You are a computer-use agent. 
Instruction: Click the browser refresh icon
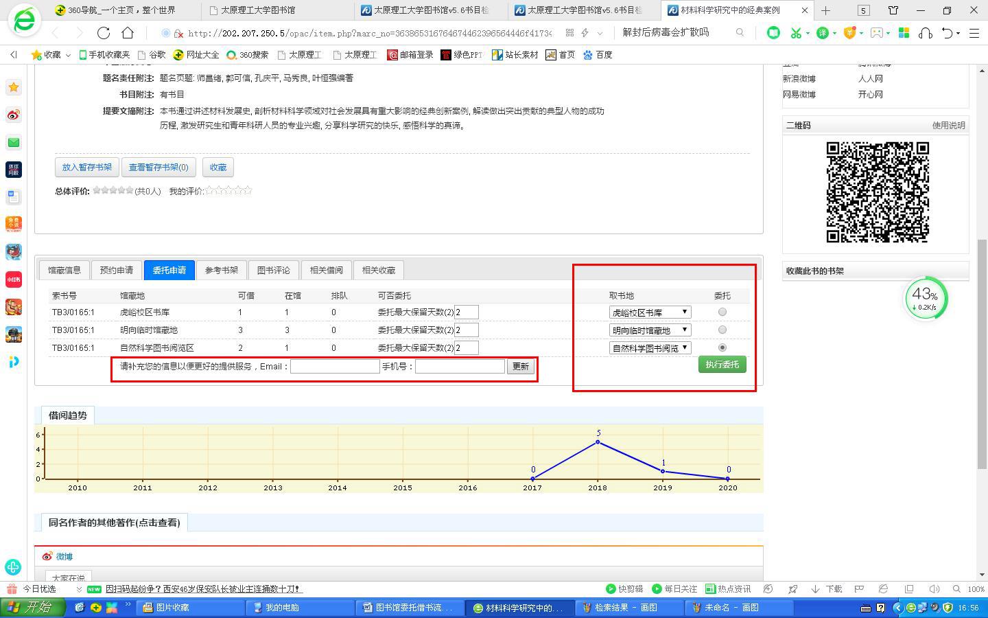104,33
